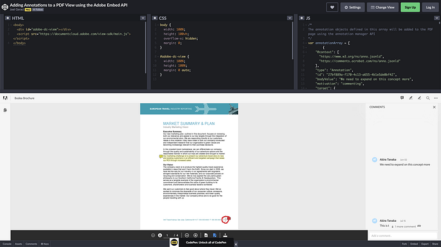Click the Adobe Acrobat logo in viewer
The width and height of the screenshot is (441, 247).
[x=5, y=98]
